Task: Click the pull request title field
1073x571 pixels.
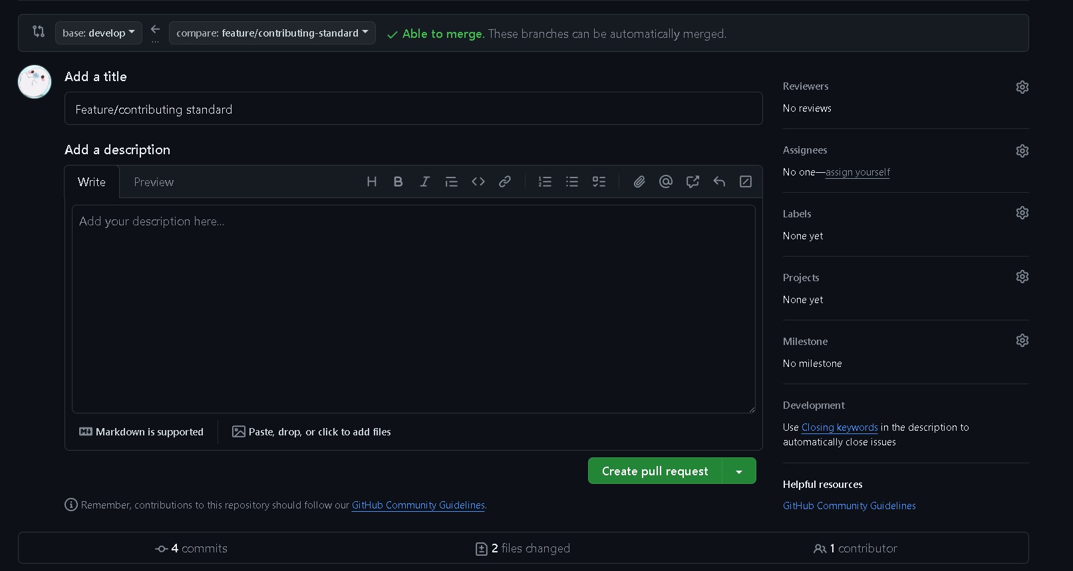Action: point(413,109)
